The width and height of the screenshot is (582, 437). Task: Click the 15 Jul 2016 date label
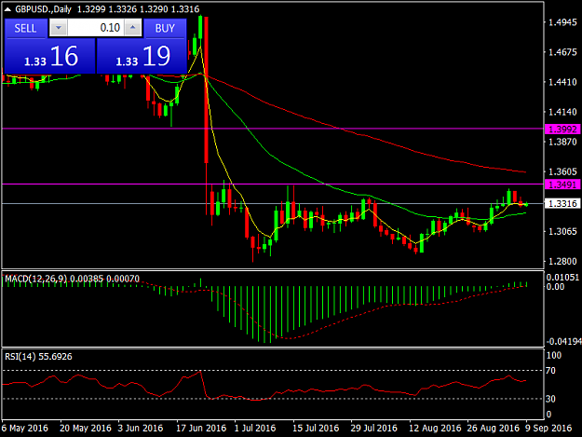316,428
